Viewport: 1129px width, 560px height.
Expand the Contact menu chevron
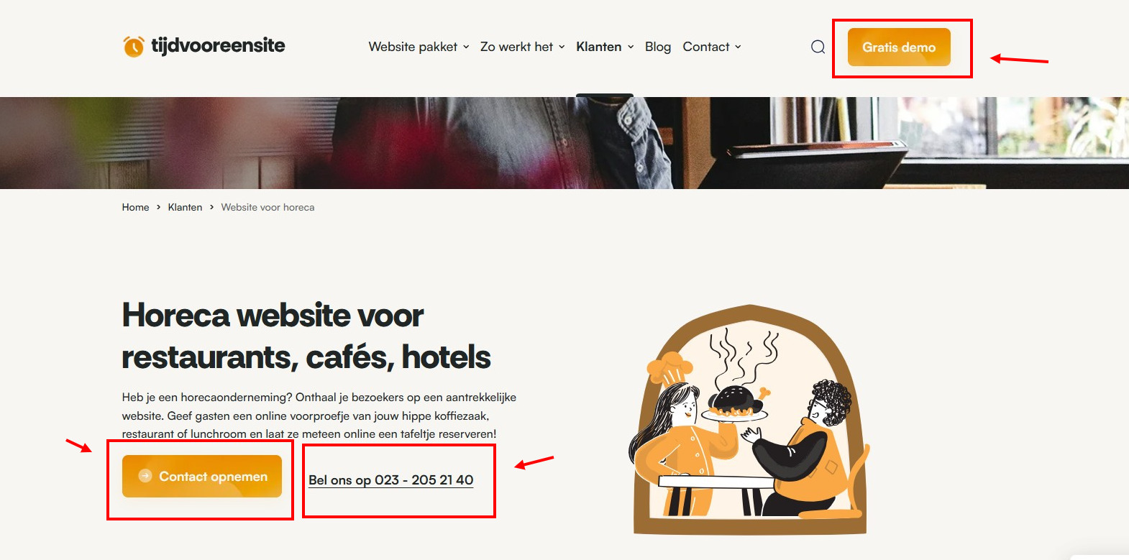(x=738, y=47)
